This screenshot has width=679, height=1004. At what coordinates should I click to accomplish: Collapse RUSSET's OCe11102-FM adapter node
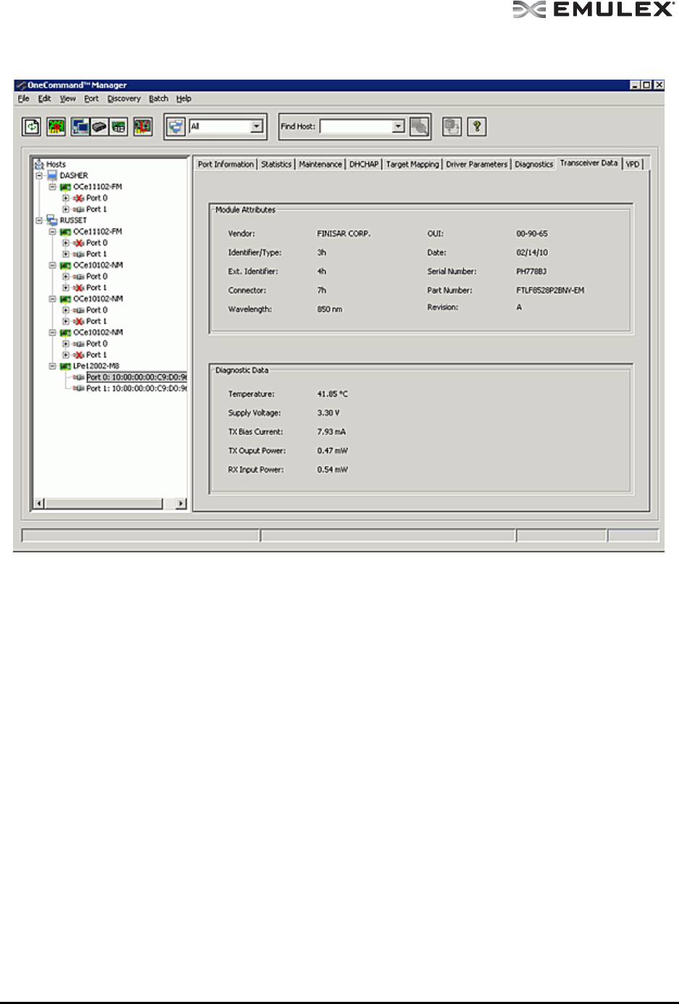pyautogui.click(x=52, y=232)
